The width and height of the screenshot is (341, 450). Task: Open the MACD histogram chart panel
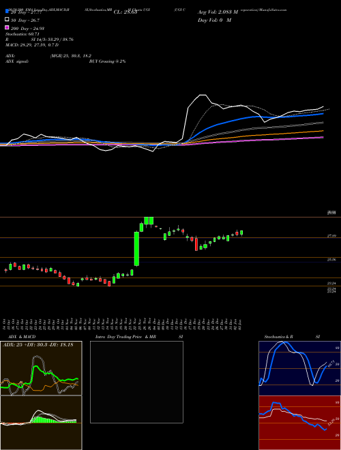(41, 423)
